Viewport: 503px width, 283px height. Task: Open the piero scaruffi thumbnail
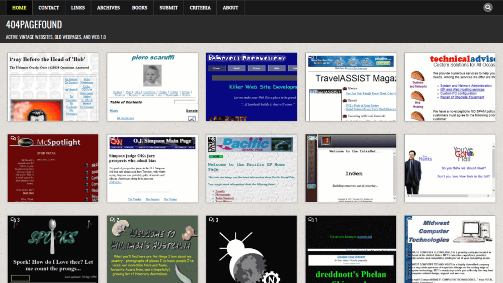[x=152, y=87]
